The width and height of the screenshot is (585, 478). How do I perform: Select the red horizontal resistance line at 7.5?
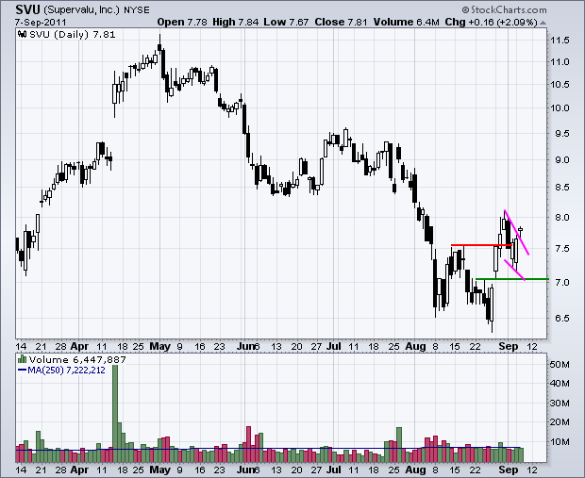481,245
